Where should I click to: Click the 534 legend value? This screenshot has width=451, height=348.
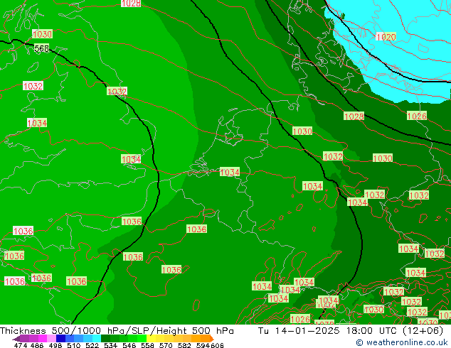click(110, 345)
